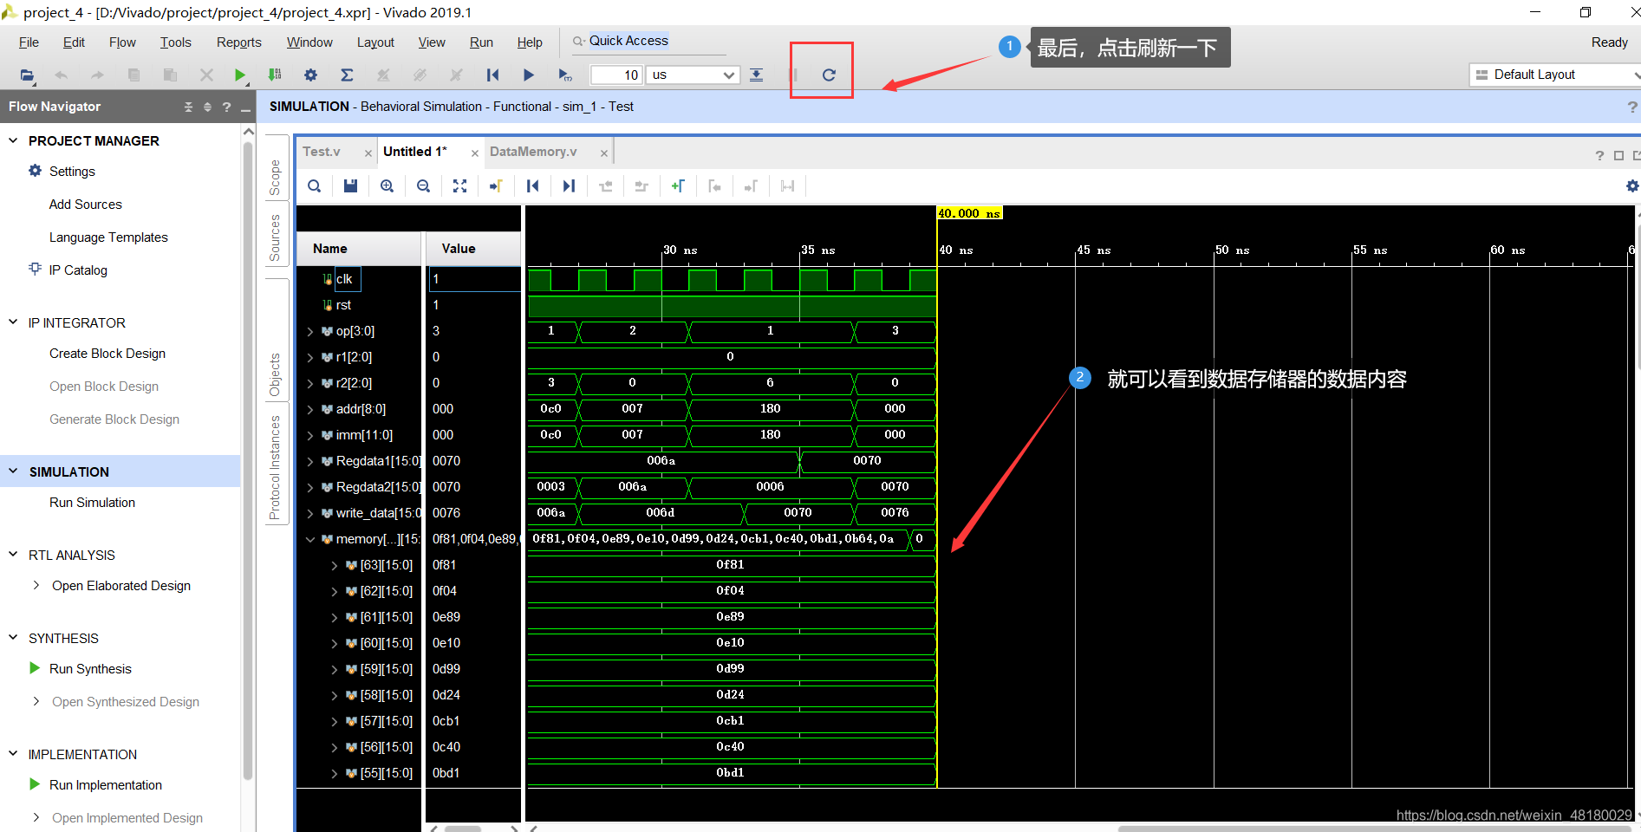This screenshot has height=832, width=1641.
Task: Click Run Simulation in Flow Navigator
Action: point(92,503)
